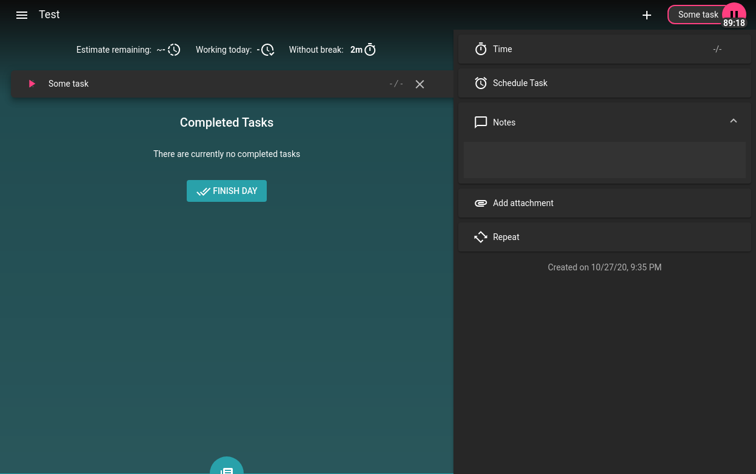Image resolution: width=756 pixels, height=474 pixels.
Task: Click the Notes speech bubble icon
Action: [x=481, y=122]
